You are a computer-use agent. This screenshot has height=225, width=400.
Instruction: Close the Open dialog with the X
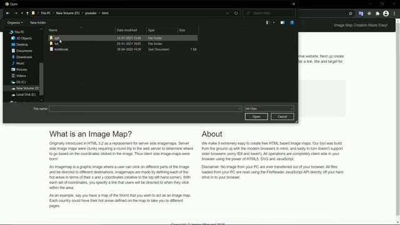click(294, 4)
